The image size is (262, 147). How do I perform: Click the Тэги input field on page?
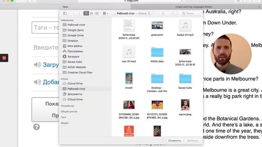[45, 27]
